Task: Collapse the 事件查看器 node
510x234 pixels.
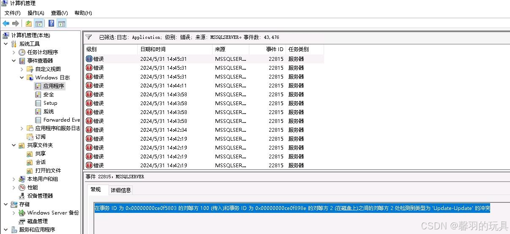Action: pos(14,61)
